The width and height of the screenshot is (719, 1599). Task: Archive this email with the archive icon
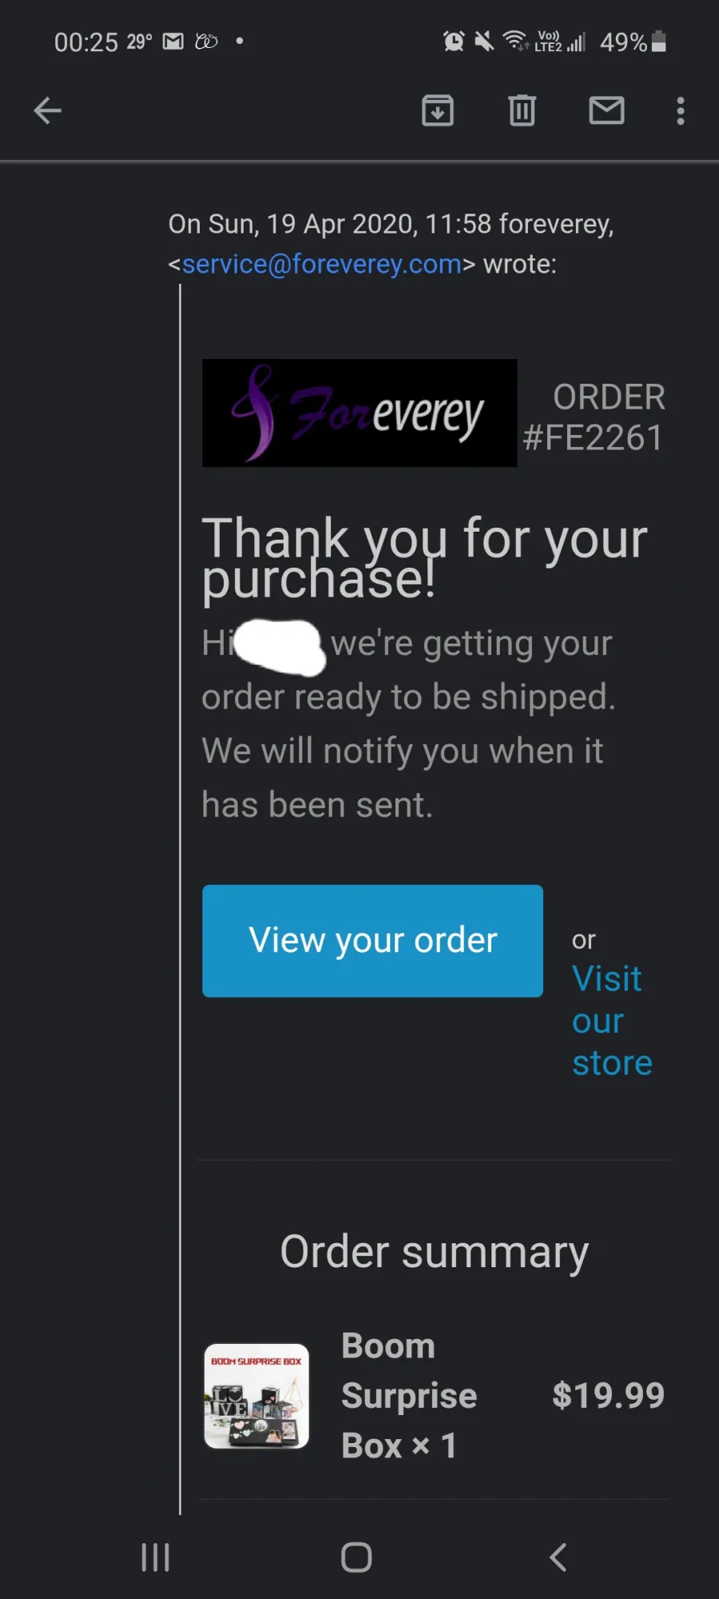[438, 110]
